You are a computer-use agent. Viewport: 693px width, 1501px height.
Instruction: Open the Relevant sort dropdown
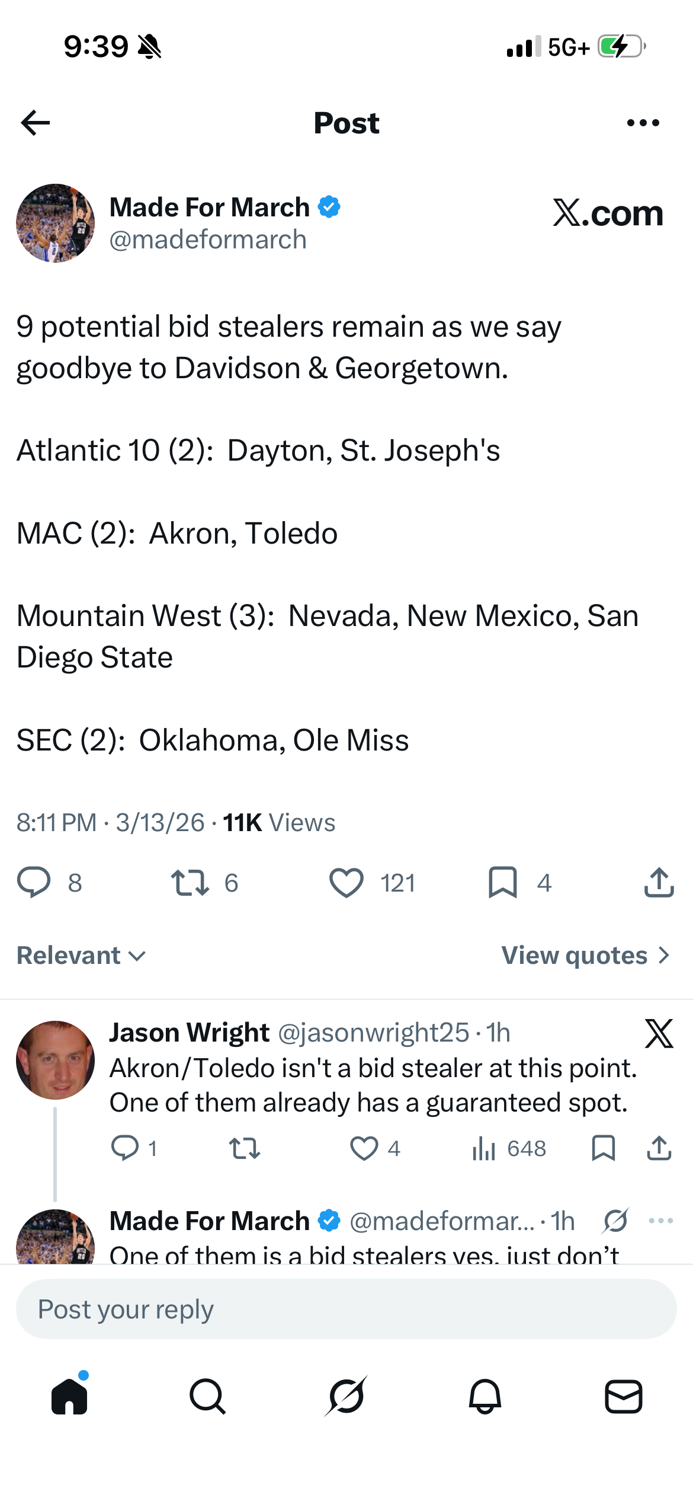(81, 956)
